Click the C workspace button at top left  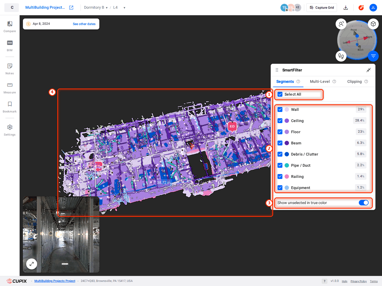point(12,8)
